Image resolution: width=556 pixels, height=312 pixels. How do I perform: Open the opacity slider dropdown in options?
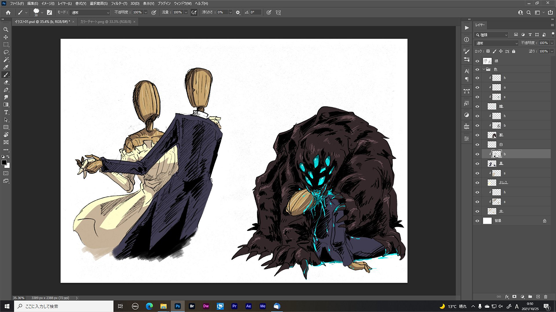146,12
